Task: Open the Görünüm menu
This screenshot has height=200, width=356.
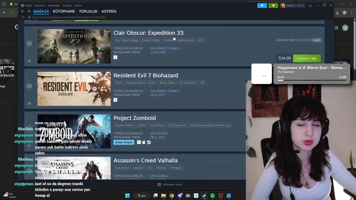Action: (x=40, y=5)
